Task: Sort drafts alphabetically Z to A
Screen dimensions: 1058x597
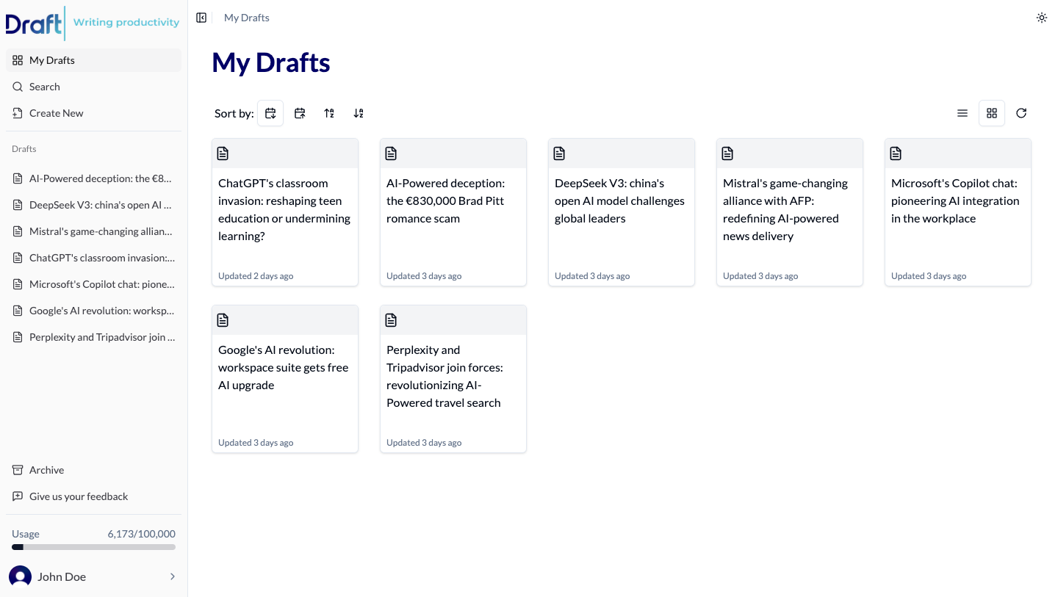Action: pyautogui.click(x=359, y=113)
